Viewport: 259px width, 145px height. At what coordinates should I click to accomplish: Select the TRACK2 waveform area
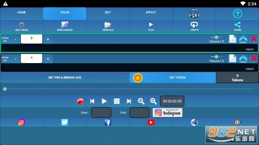pyautogui.click(x=129, y=67)
